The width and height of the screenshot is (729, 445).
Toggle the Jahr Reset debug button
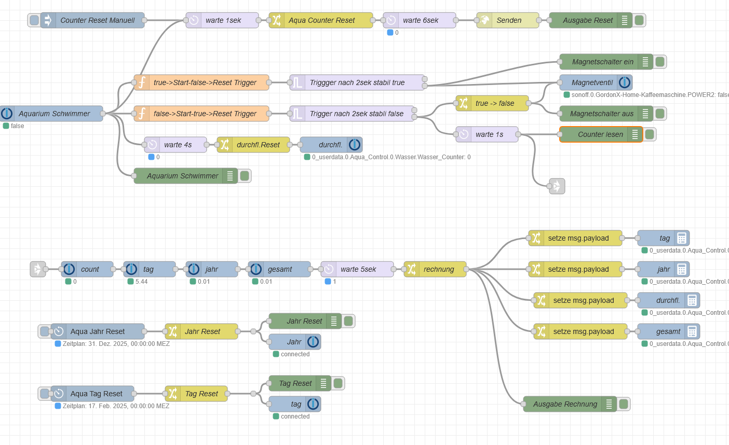[348, 321]
